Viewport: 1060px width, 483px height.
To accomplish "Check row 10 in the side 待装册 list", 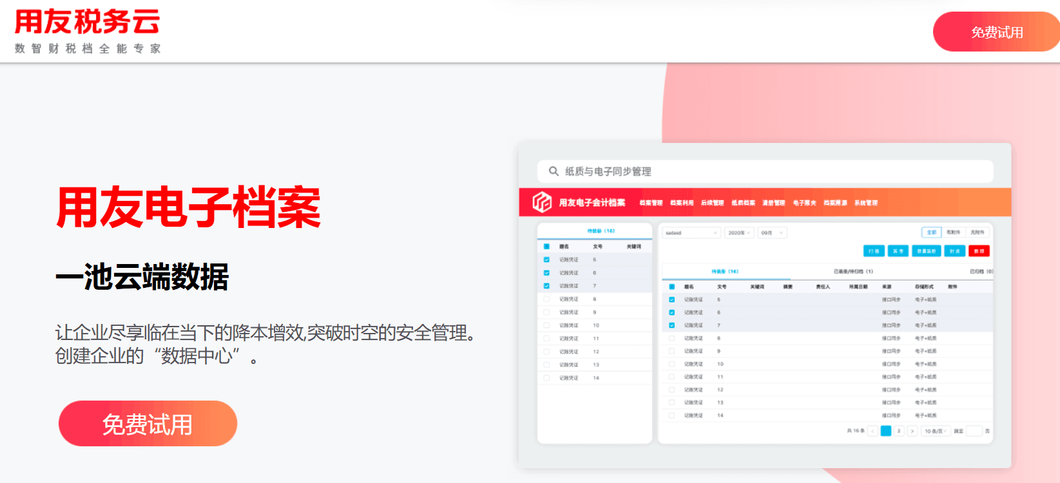I will [x=546, y=325].
